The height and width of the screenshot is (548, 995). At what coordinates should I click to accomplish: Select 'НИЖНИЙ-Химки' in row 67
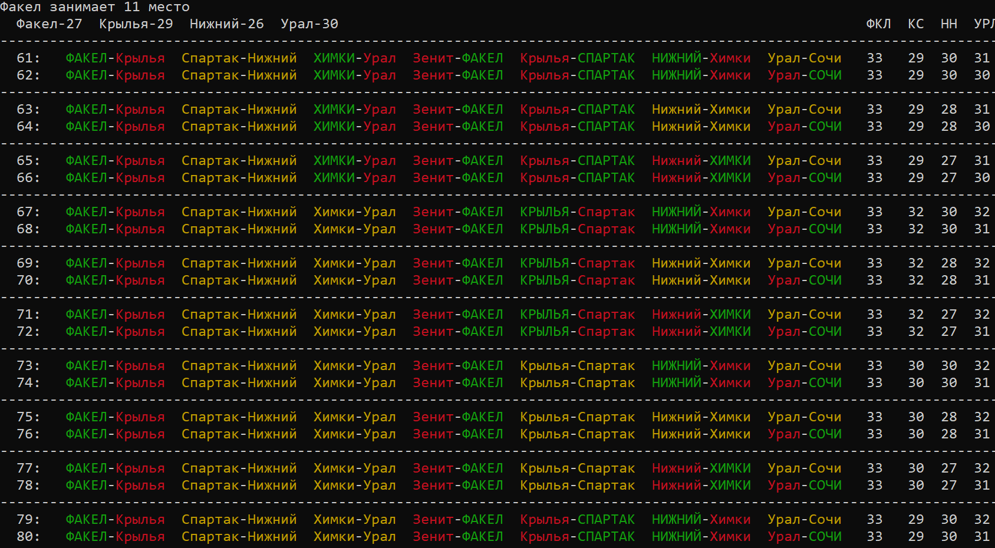[701, 212]
